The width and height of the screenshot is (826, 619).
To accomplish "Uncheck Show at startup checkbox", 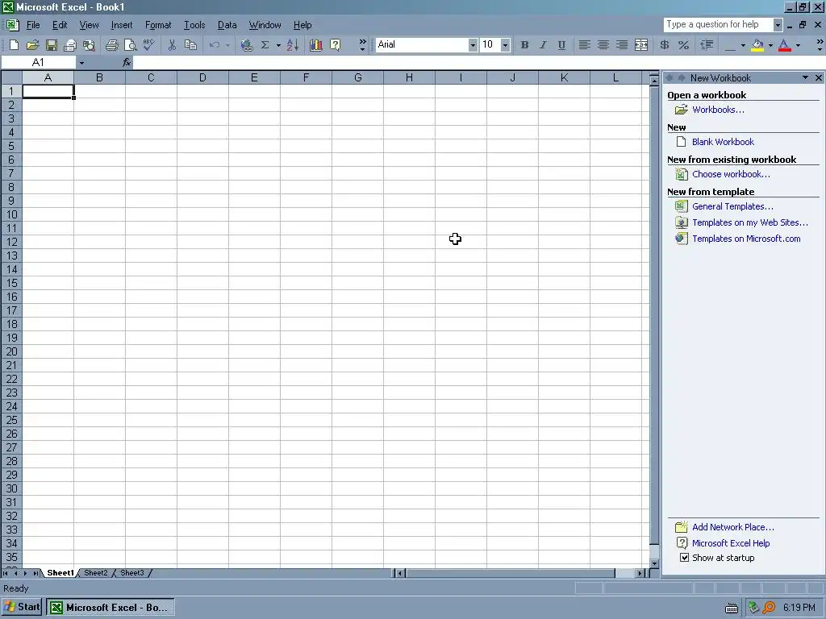I will tap(684, 558).
